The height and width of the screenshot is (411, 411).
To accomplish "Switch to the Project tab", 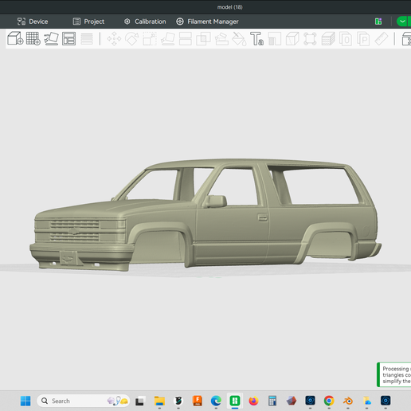I will tap(88, 22).
